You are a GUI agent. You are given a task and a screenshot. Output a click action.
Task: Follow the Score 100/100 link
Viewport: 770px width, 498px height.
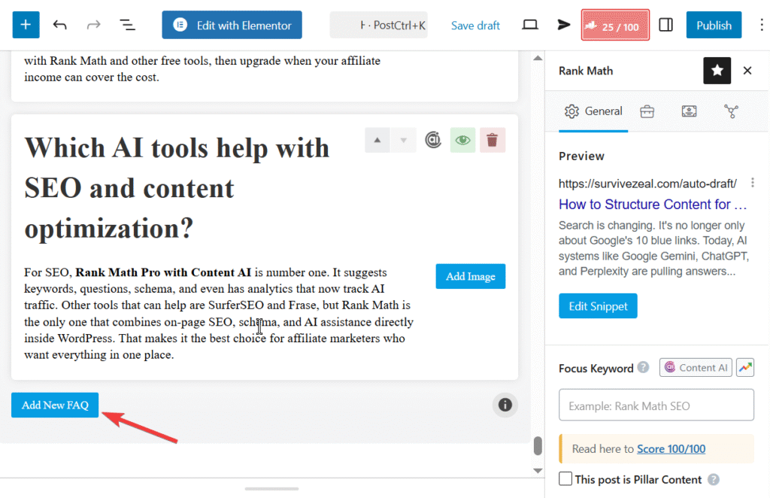click(671, 448)
